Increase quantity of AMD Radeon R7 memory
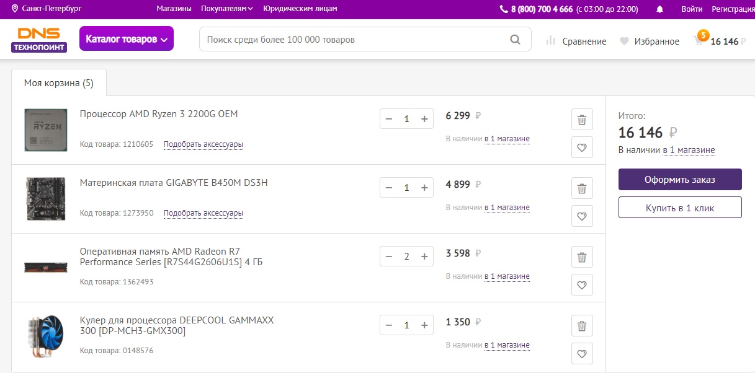This screenshot has height=373, width=755. (424, 257)
